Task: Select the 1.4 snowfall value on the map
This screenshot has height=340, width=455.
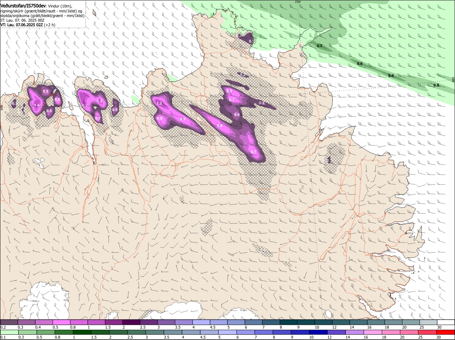Action: (37, 105)
